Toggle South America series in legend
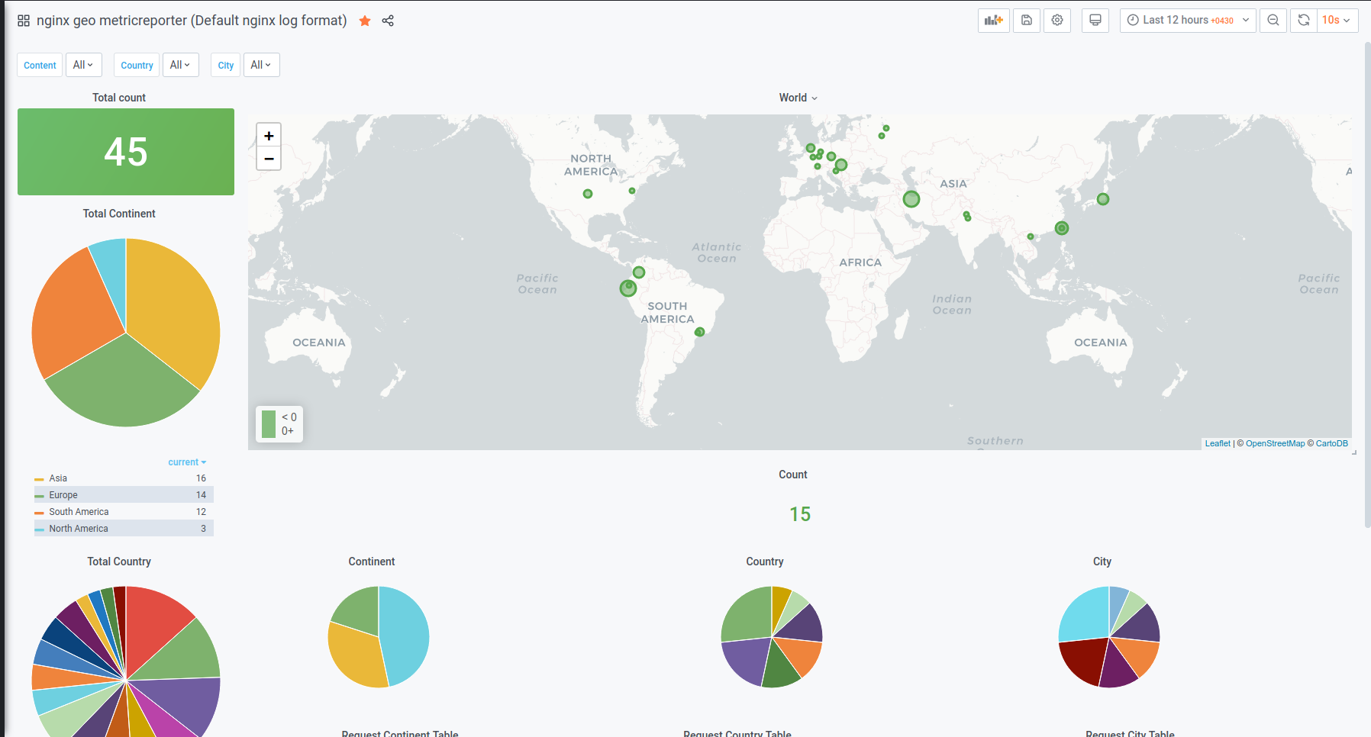This screenshot has height=737, width=1371. (x=79, y=512)
